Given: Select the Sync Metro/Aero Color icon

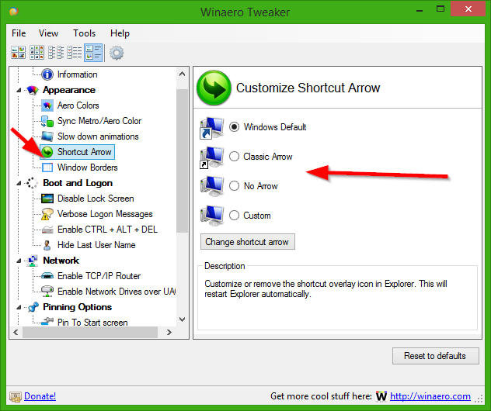Looking at the screenshot, I should (x=47, y=121).
